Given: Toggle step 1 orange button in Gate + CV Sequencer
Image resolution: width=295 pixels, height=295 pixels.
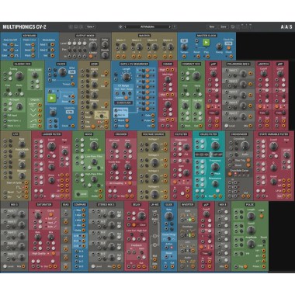Looking at the screenshot, I should coord(147,70).
